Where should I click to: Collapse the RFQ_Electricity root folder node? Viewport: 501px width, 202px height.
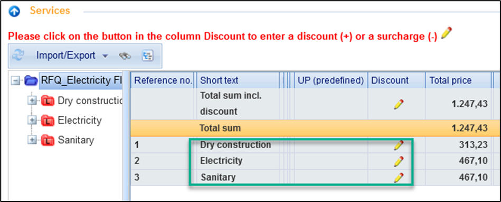point(15,81)
